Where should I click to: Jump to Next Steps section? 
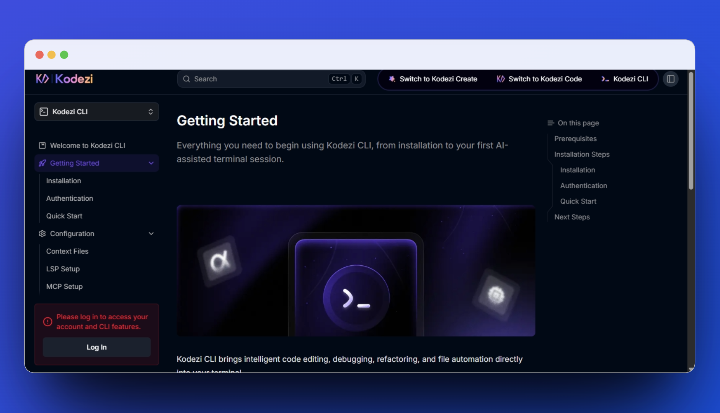(572, 217)
